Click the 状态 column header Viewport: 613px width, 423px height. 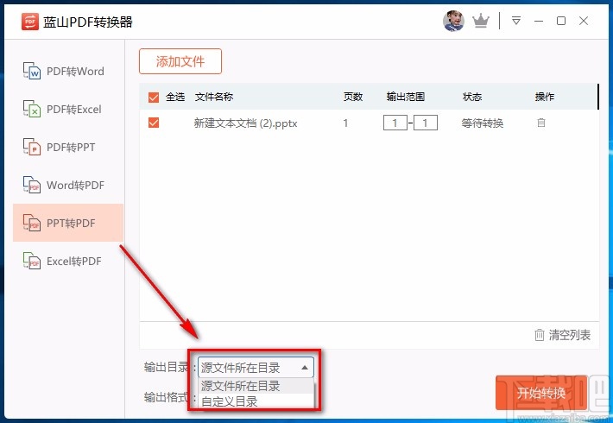tap(472, 97)
